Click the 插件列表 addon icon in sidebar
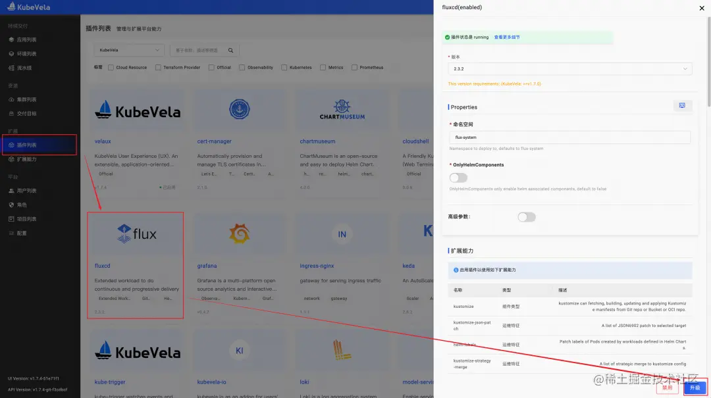 [11, 145]
